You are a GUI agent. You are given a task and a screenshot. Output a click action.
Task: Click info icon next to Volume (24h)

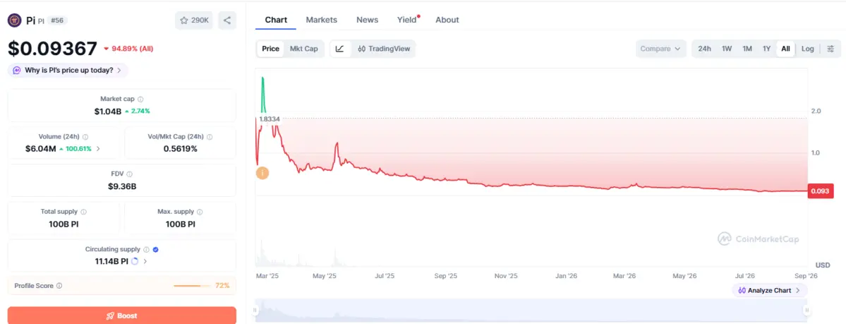tap(85, 137)
